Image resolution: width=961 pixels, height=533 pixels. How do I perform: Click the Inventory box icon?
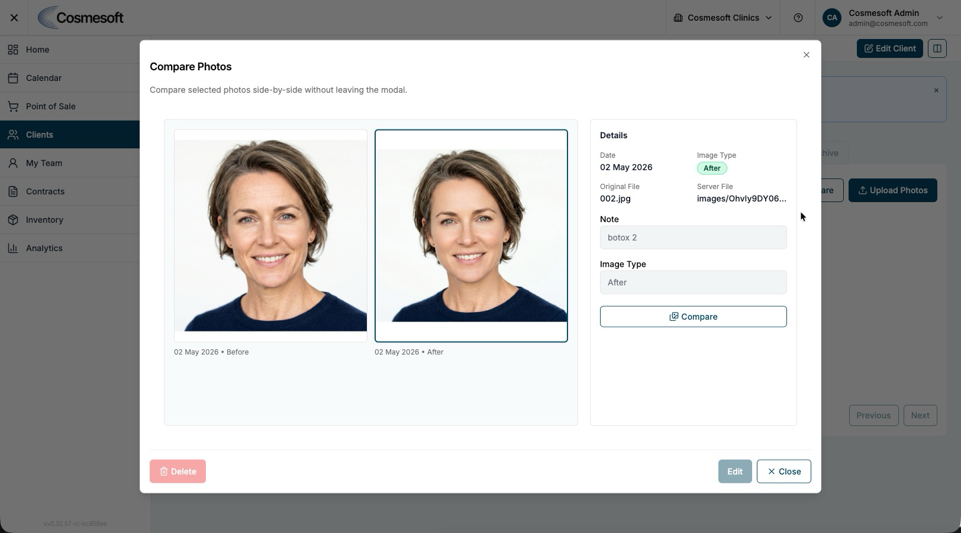tap(13, 220)
